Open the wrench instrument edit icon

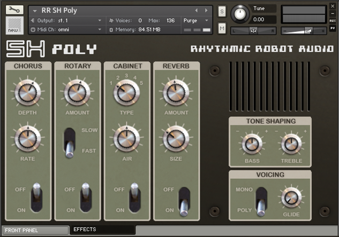14,10
